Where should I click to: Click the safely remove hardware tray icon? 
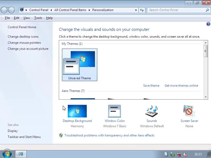[x=172, y=154]
